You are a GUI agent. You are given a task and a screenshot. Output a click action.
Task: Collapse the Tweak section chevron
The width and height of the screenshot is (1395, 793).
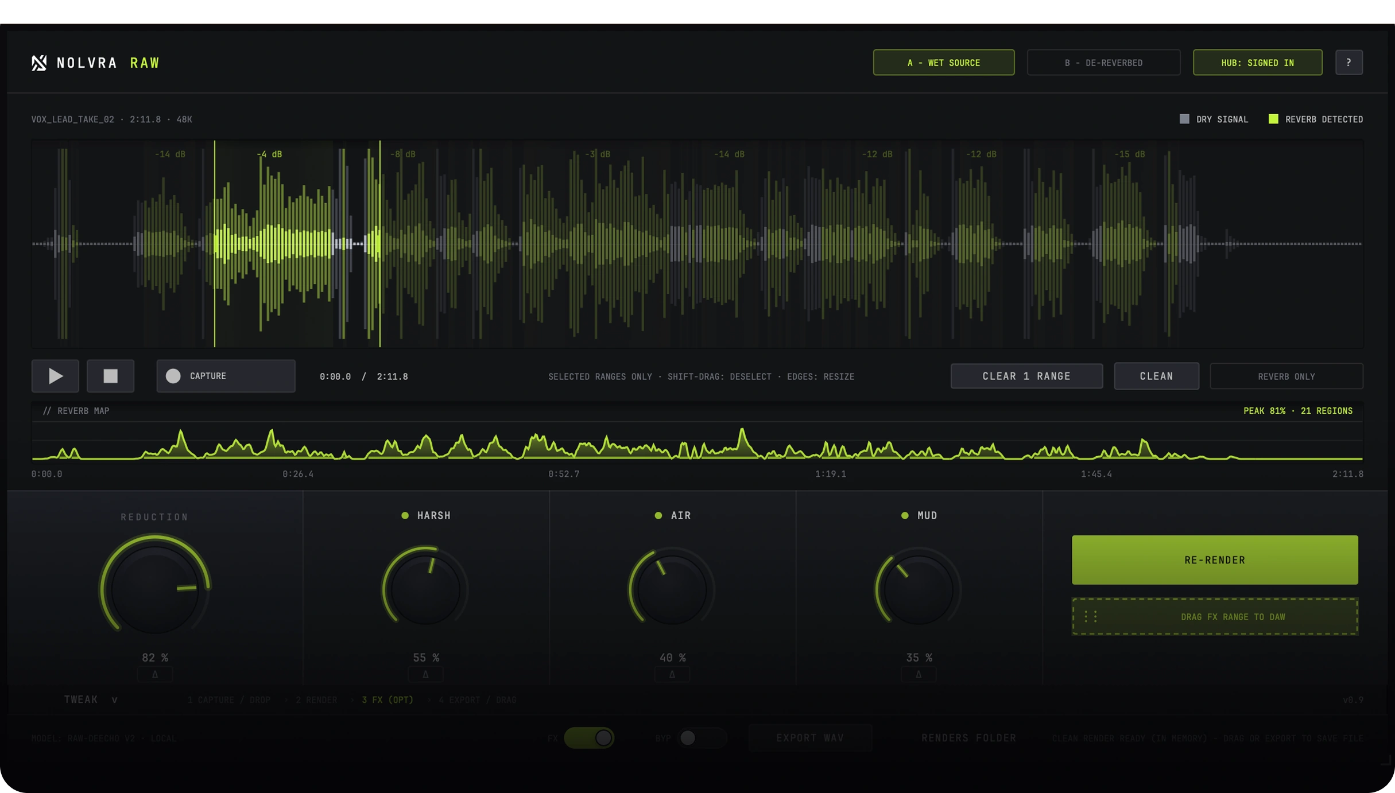pos(114,700)
